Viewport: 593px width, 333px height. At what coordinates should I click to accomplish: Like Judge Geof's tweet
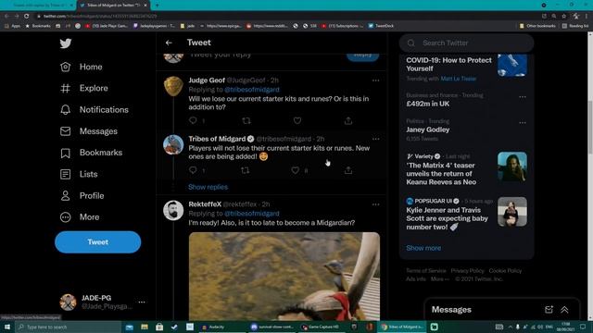(297, 120)
